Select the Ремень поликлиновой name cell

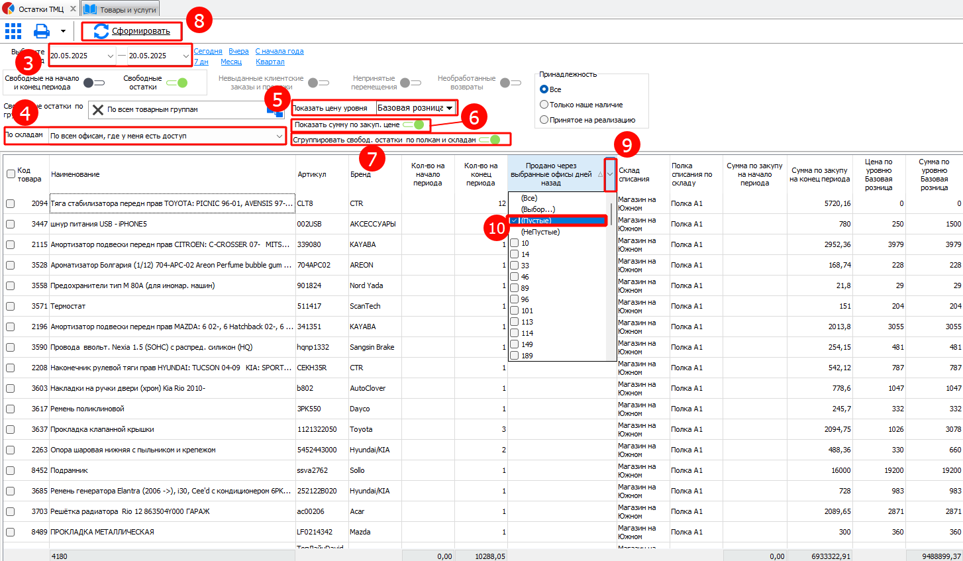pos(172,409)
